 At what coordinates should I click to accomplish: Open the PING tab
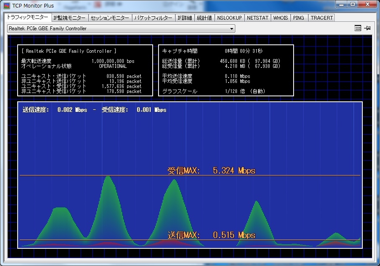pos(299,18)
